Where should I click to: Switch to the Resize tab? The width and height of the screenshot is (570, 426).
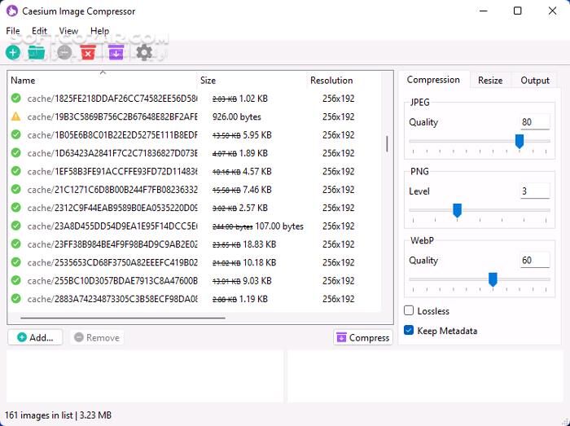(x=490, y=81)
